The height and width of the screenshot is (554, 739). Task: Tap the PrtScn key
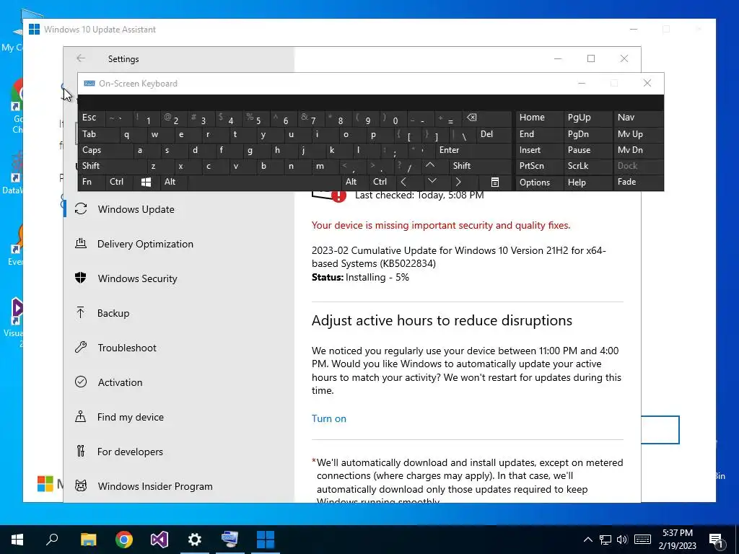pyautogui.click(x=538, y=166)
